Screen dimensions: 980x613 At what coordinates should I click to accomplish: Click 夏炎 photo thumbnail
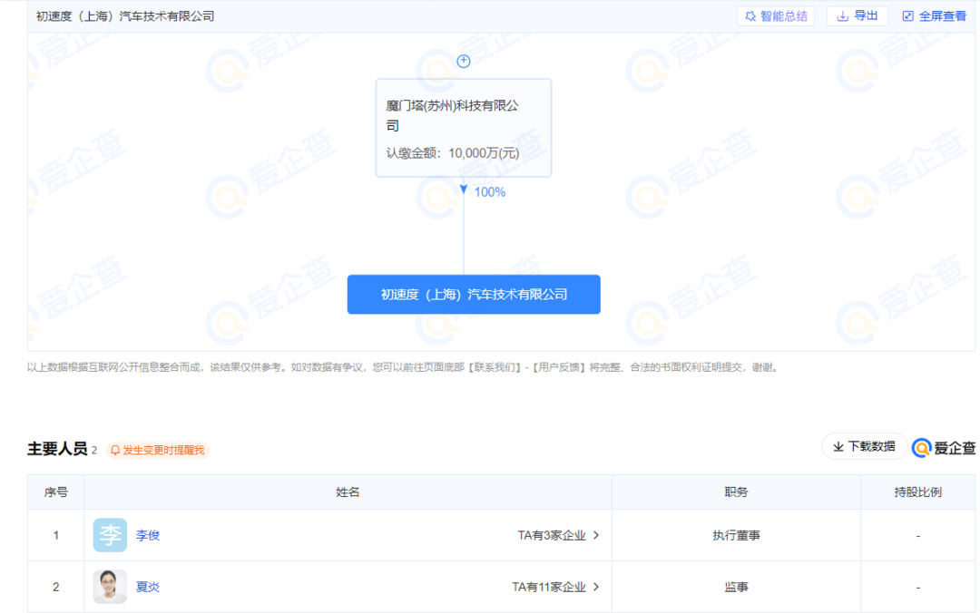(x=110, y=587)
